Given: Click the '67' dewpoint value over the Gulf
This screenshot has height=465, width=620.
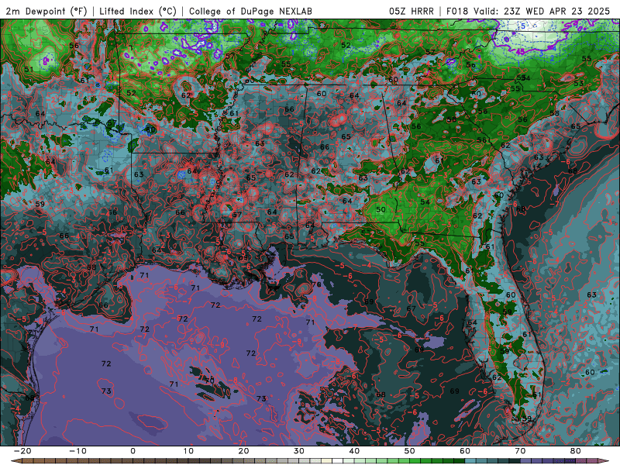Looking at the screenshot, I should pyautogui.click(x=411, y=308).
